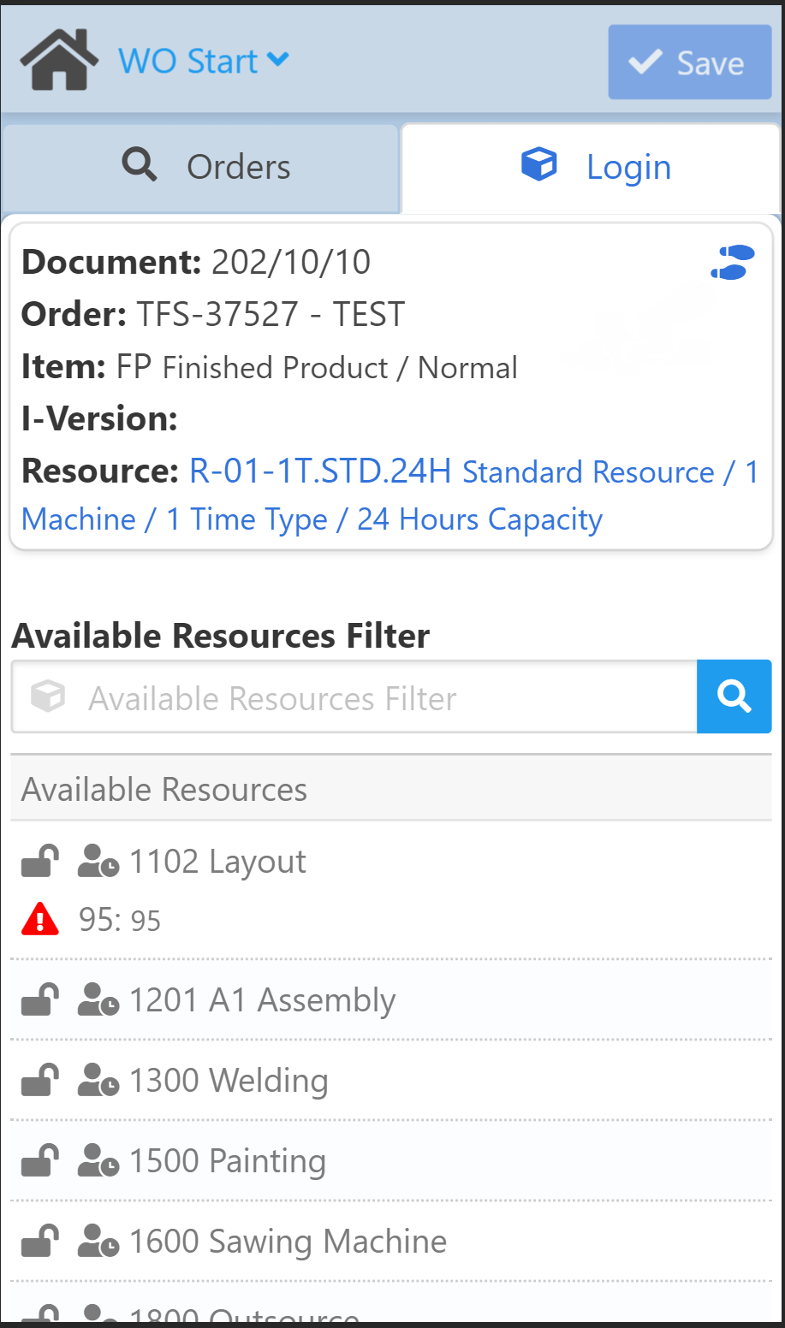
Task: Open the WO Start dropdown menu
Action: 204,60
